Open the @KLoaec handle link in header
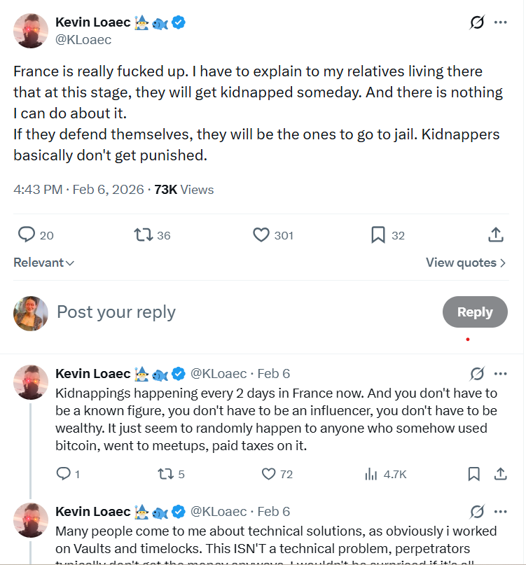 (83, 40)
